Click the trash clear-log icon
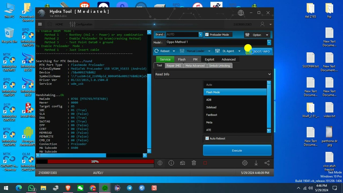 point(194,163)
